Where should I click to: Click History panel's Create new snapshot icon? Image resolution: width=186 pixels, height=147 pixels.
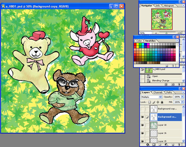coord(173,85)
